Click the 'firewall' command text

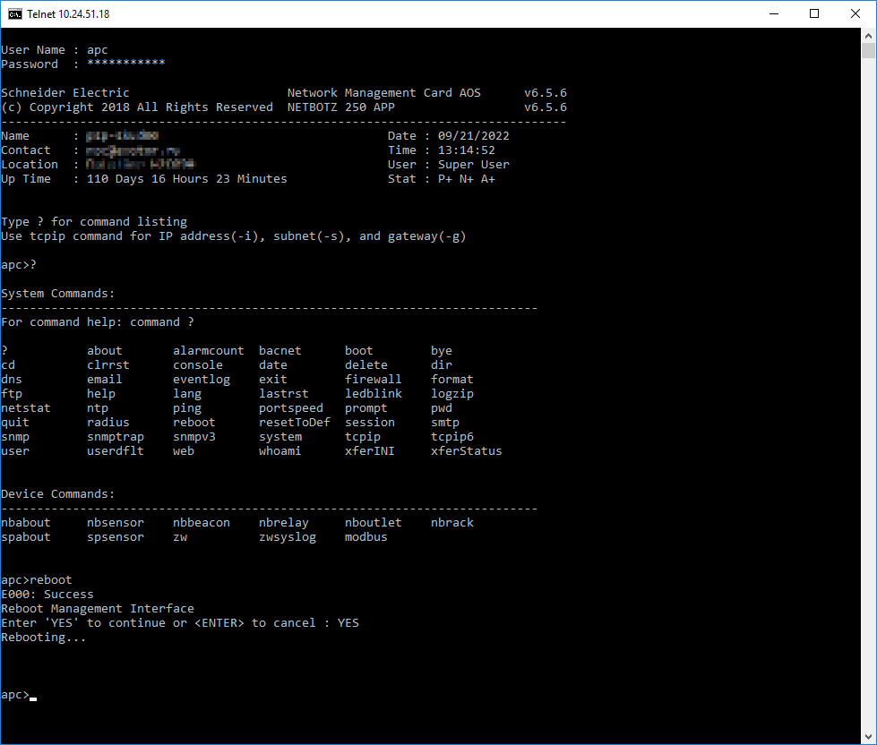tap(373, 379)
